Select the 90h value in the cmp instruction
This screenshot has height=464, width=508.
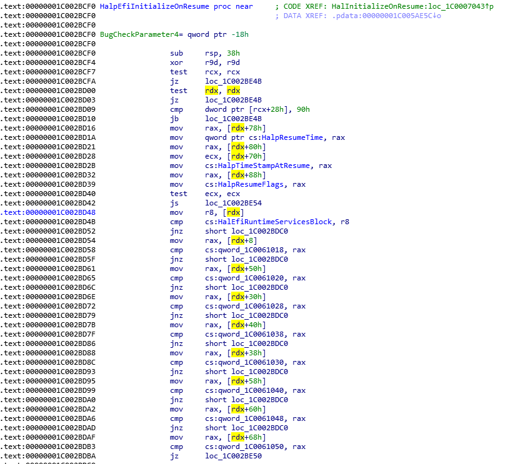(303, 109)
